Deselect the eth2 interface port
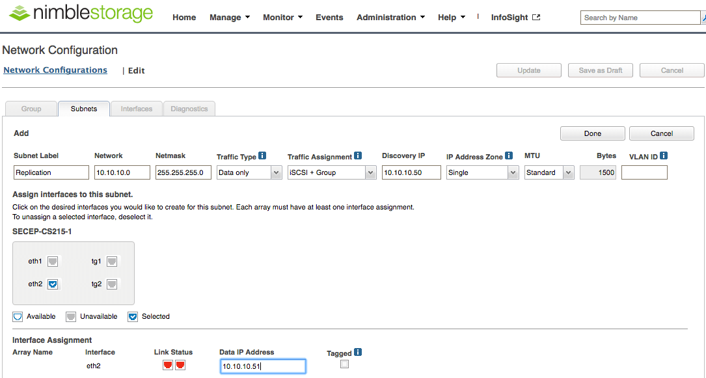Screen dimensions: 706x378 (x=53, y=284)
